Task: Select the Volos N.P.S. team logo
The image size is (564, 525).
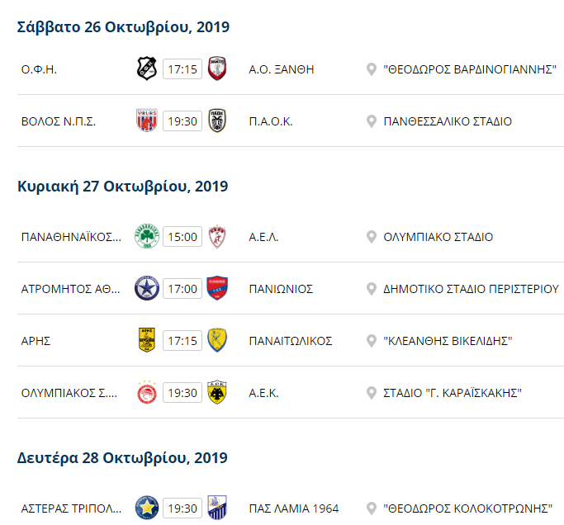Action: pyautogui.click(x=147, y=121)
